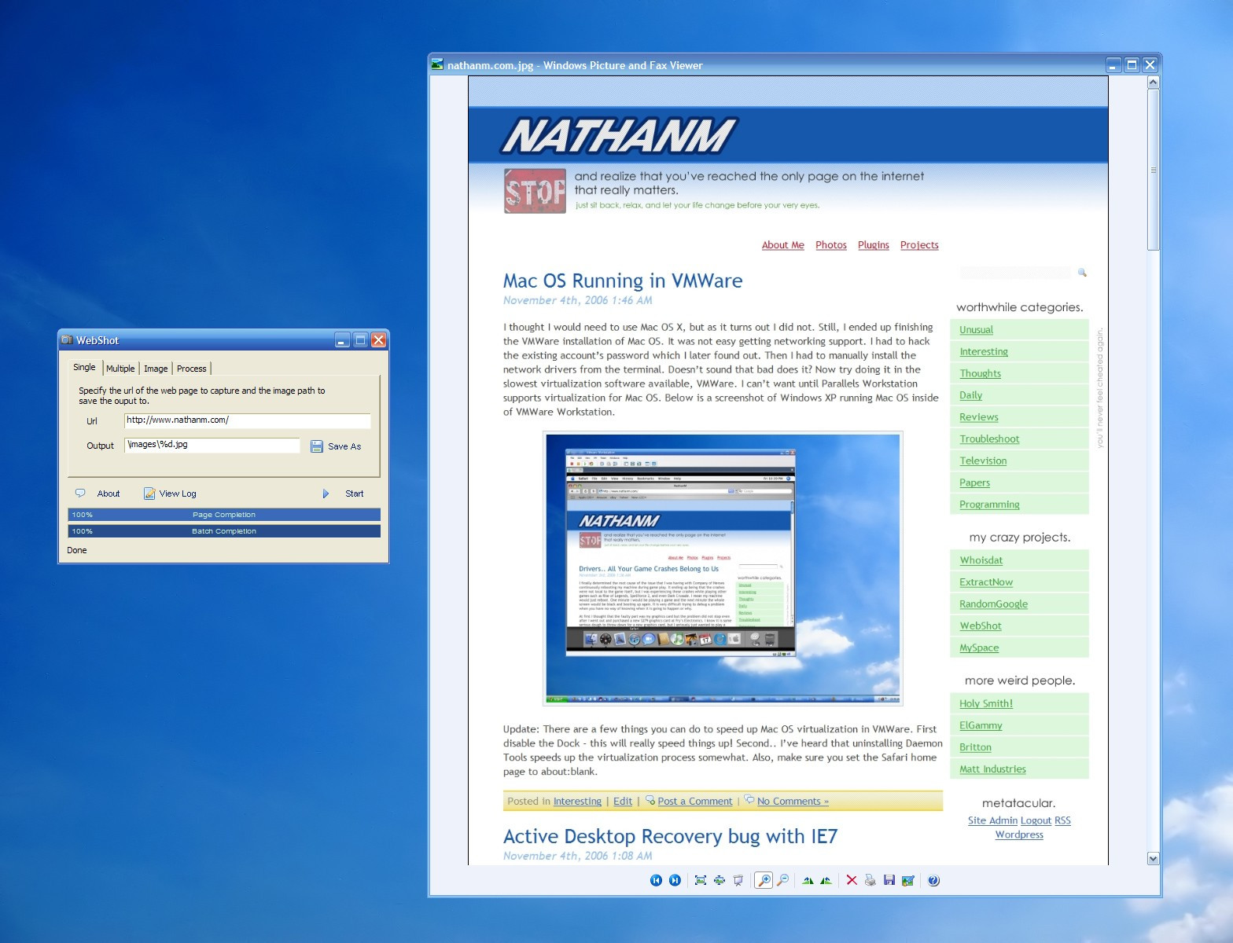Screen dimensions: 1233x943
Task: Click 'Edit' in the post footer
Action: pos(623,802)
